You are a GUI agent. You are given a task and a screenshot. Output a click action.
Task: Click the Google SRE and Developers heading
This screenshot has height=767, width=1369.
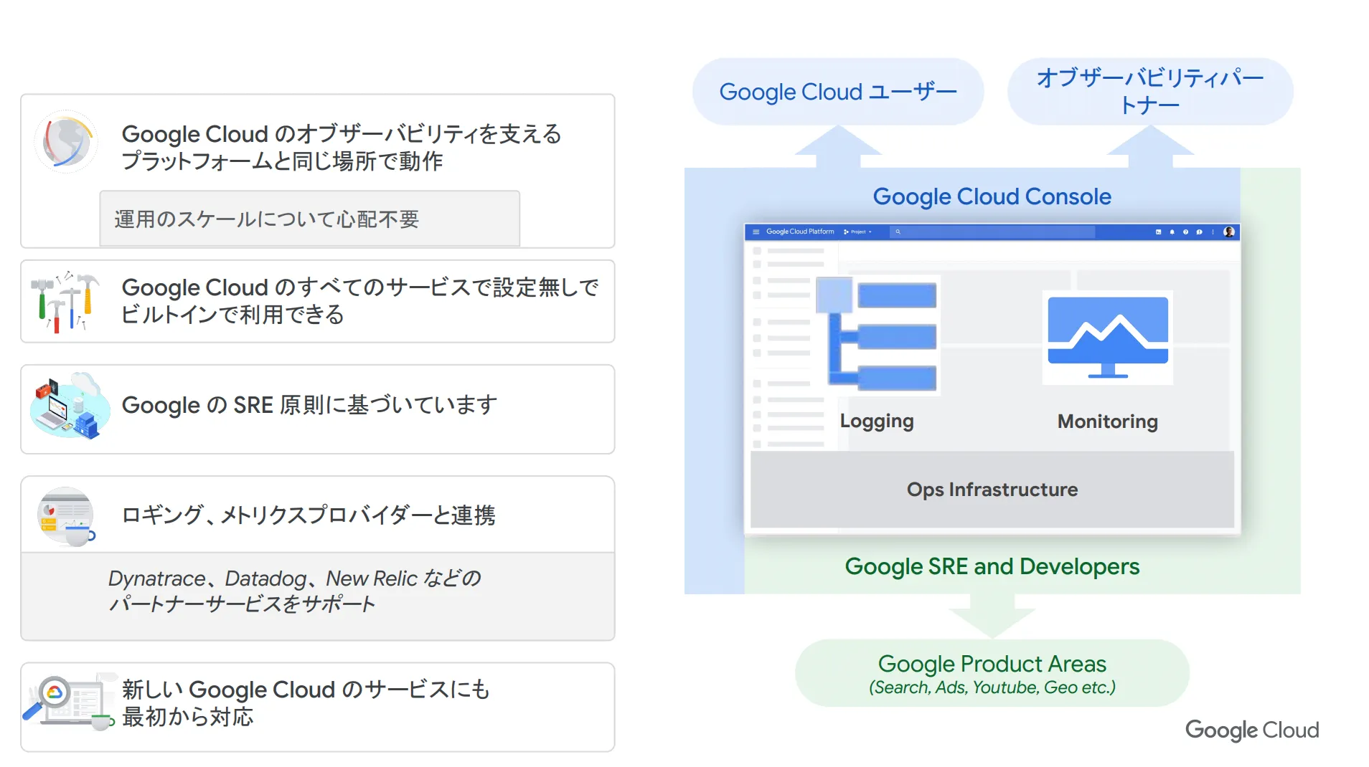coord(992,566)
